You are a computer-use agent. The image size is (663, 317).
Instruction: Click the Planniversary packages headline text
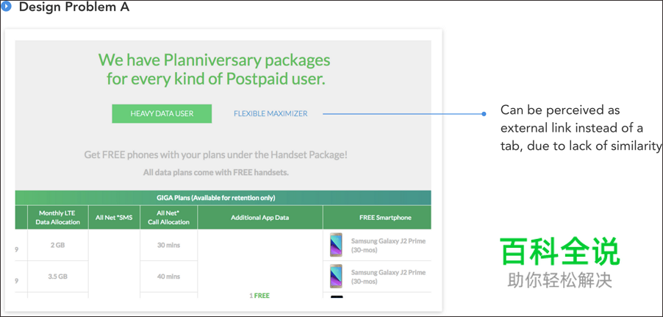point(215,69)
